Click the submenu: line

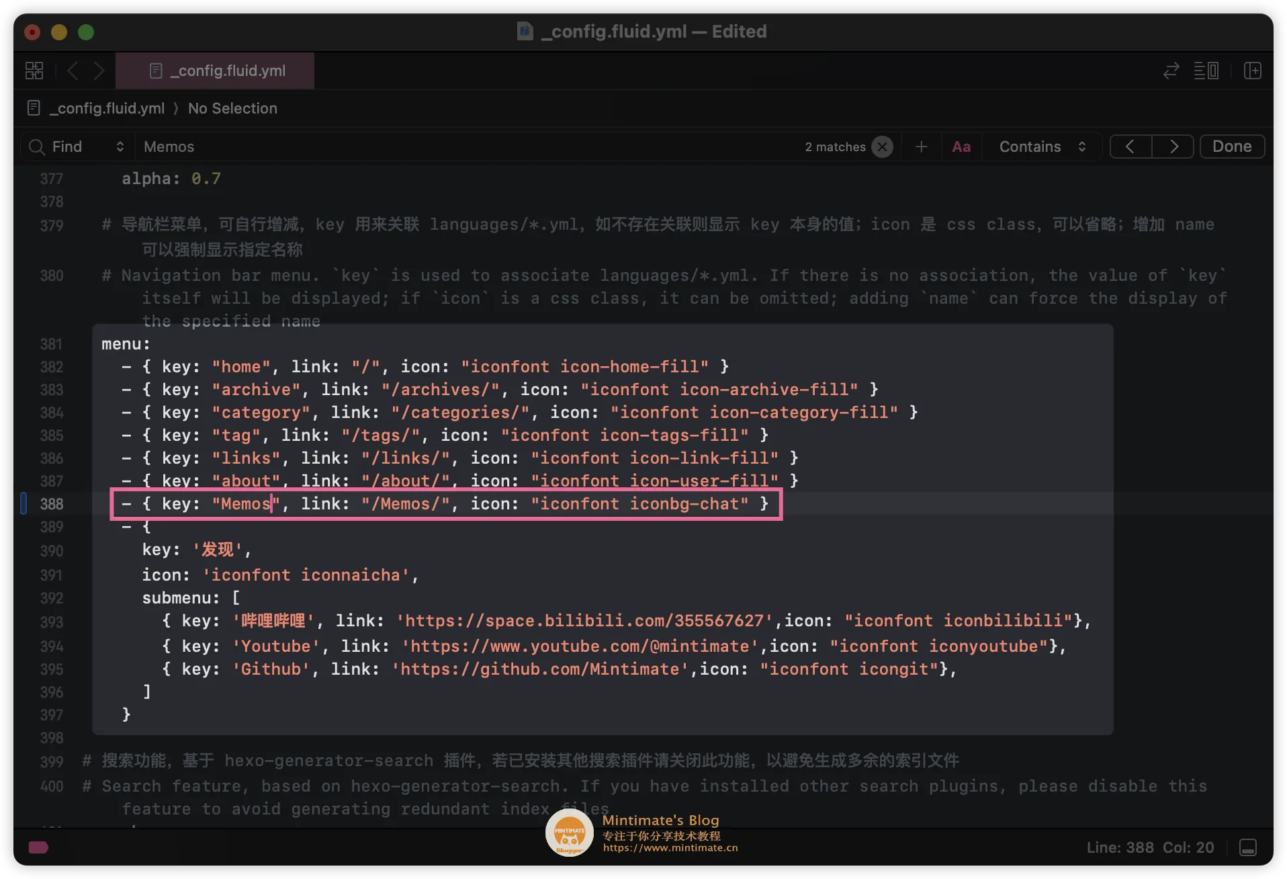191,598
